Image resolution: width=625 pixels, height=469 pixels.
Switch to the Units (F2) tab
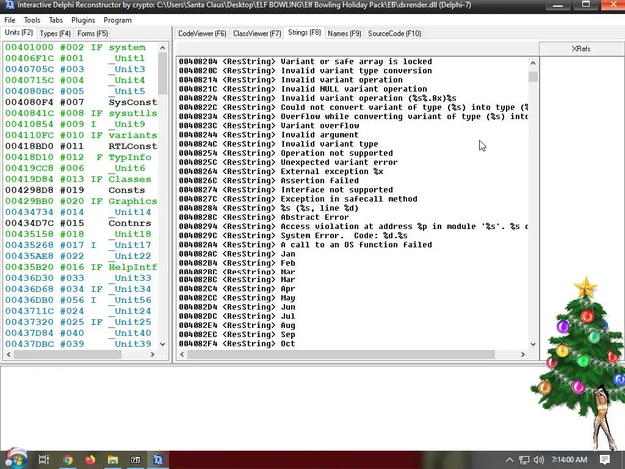click(19, 33)
